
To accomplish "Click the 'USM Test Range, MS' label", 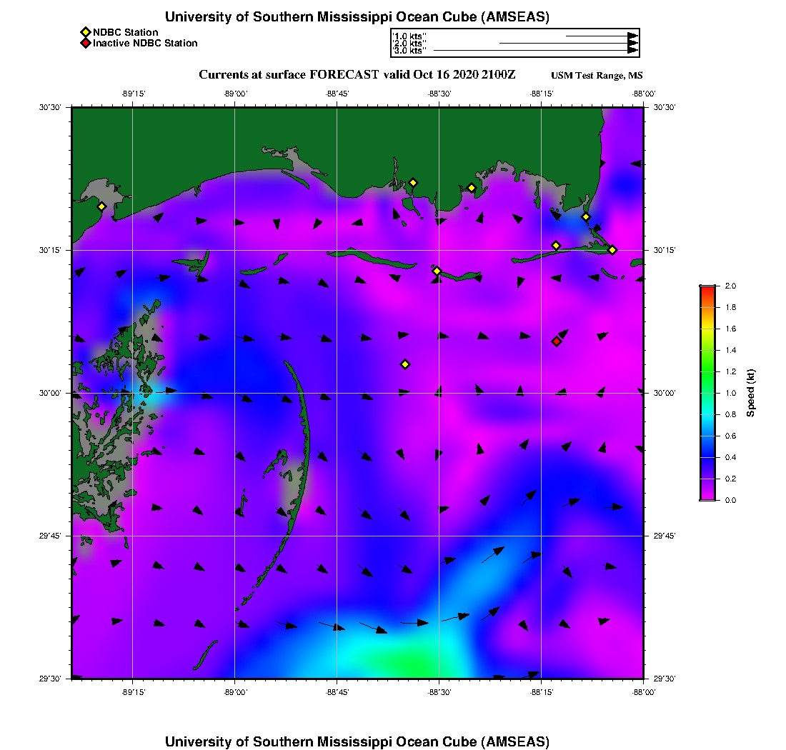I will [x=597, y=76].
